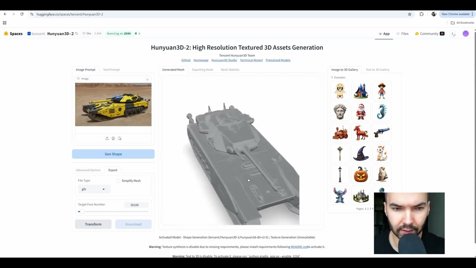Click the Chrome address bar URL
Screen dimensions: 476x268
tap(70, 14)
